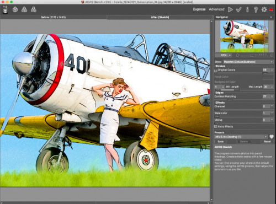Click the Original Colors value stepper

click(272, 70)
